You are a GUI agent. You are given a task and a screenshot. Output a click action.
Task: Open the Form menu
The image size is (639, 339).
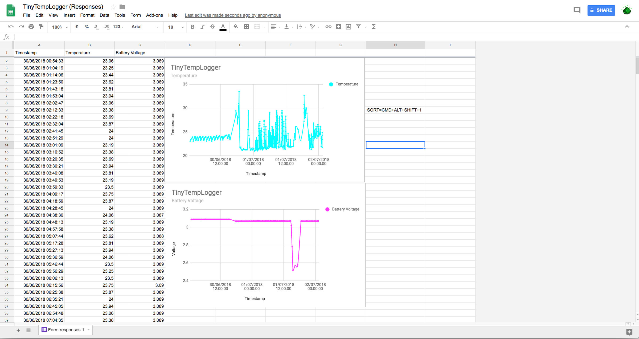pyautogui.click(x=136, y=15)
